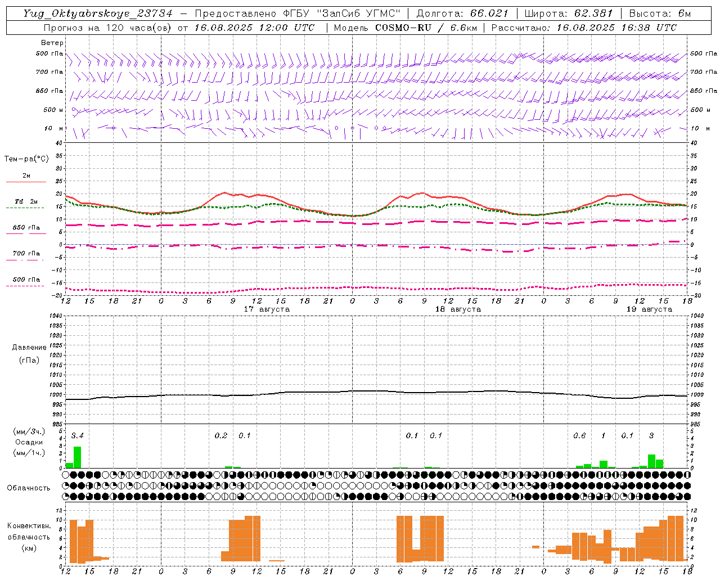Click the Конвективн. convective cloud label

point(29,526)
